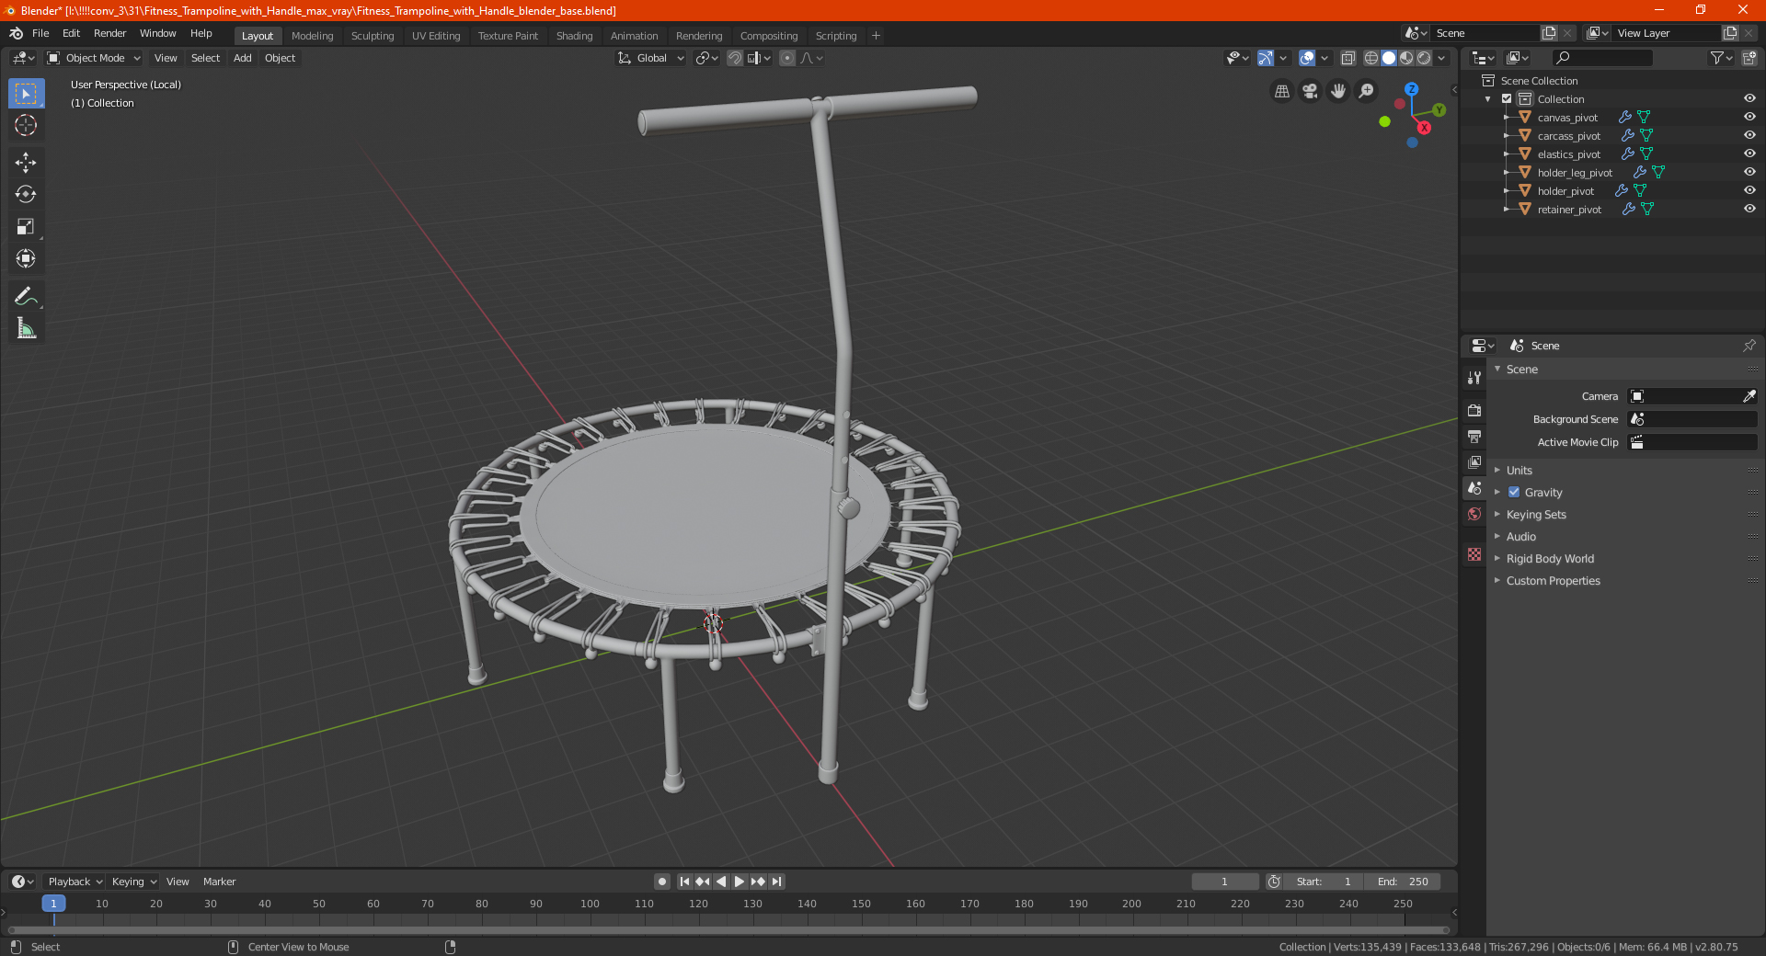Viewport: 1766px width, 956px height.
Task: Hide elastics_pivot in viewport
Action: coord(1749,154)
